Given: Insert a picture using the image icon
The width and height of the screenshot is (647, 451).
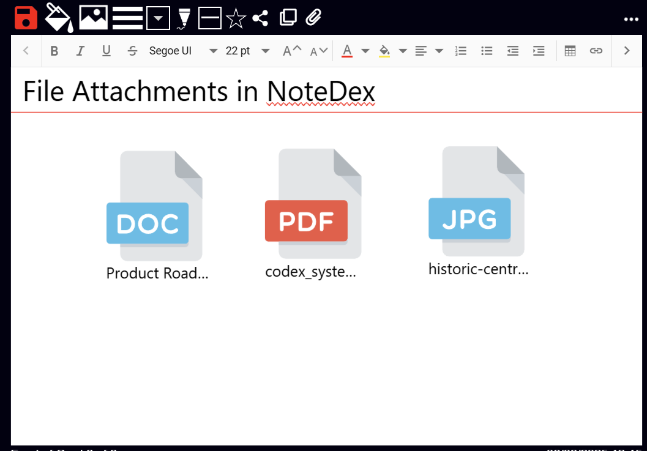Looking at the screenshot, I should [93, 18].
